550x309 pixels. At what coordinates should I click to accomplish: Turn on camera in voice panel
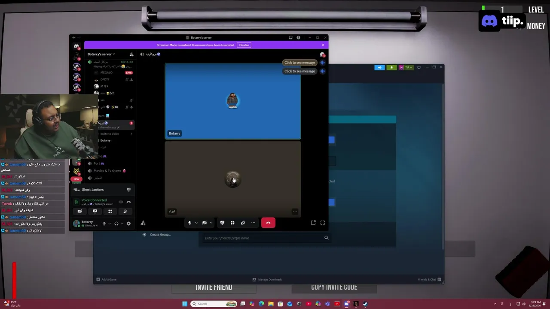(79, 211)
